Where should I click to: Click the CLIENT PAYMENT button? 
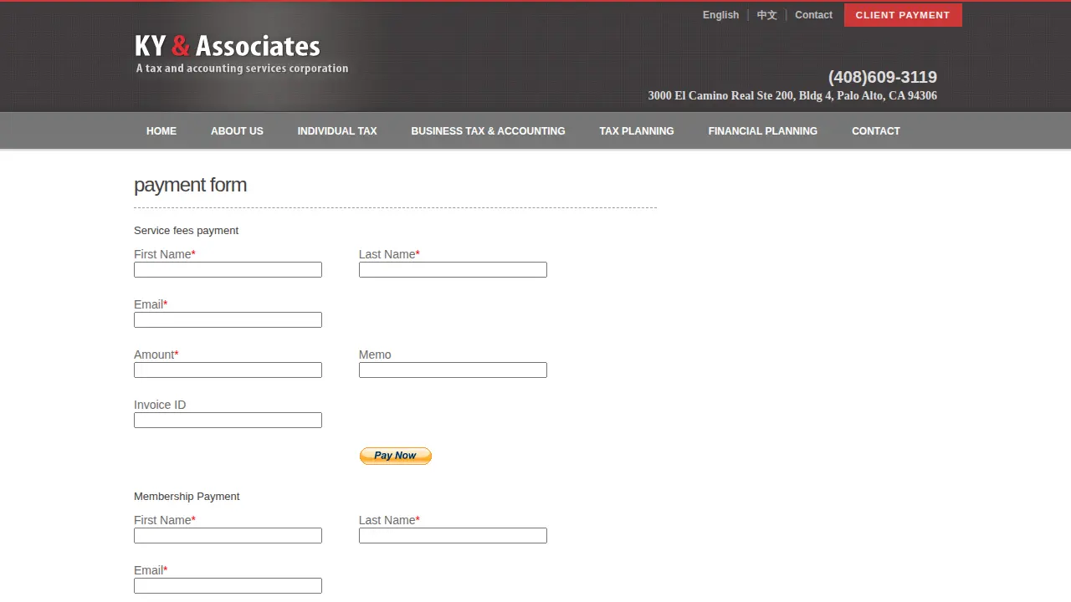click(903, 15)
